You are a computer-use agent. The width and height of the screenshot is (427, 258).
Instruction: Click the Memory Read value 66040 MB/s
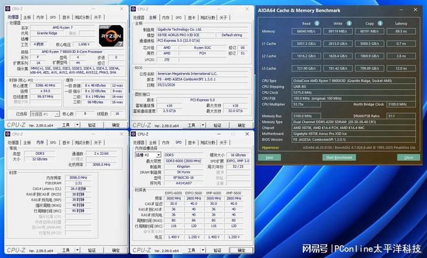pyautogui.click(x=306, y=31)
